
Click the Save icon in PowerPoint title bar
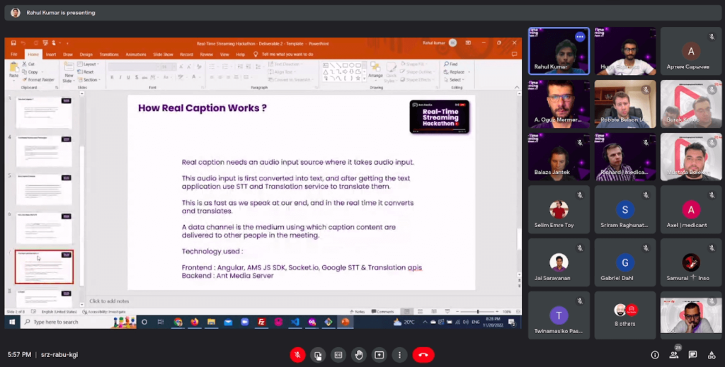(x=13, y=43)
